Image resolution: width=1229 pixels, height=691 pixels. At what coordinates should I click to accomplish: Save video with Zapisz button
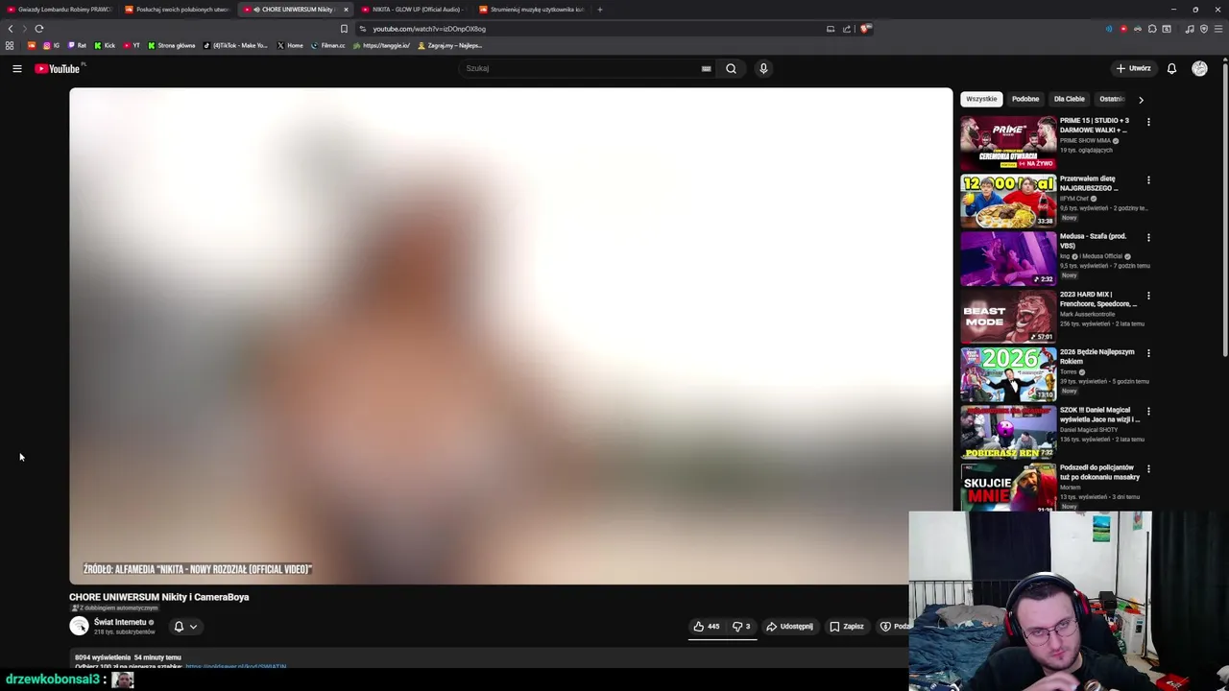click(x=846, y=627)
